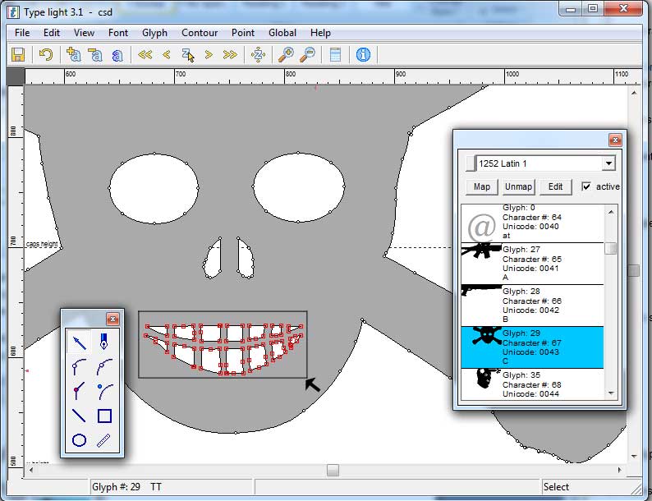Click the horizontal scrollbar thumb under canvas
Viewport: 652px width, 501px height.
pyautogui.click(x=333, y=470)
